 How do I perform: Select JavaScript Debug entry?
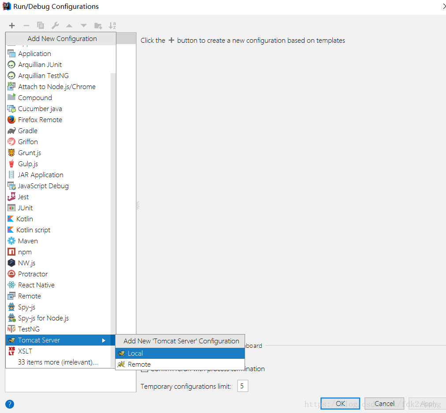coord(58,186)
